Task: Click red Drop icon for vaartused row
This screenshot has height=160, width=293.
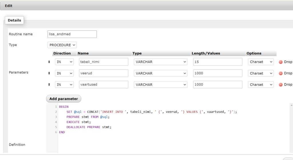Action: pos(281,85)
